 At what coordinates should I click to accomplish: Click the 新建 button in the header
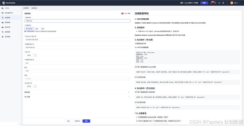(x=204, y=3)
